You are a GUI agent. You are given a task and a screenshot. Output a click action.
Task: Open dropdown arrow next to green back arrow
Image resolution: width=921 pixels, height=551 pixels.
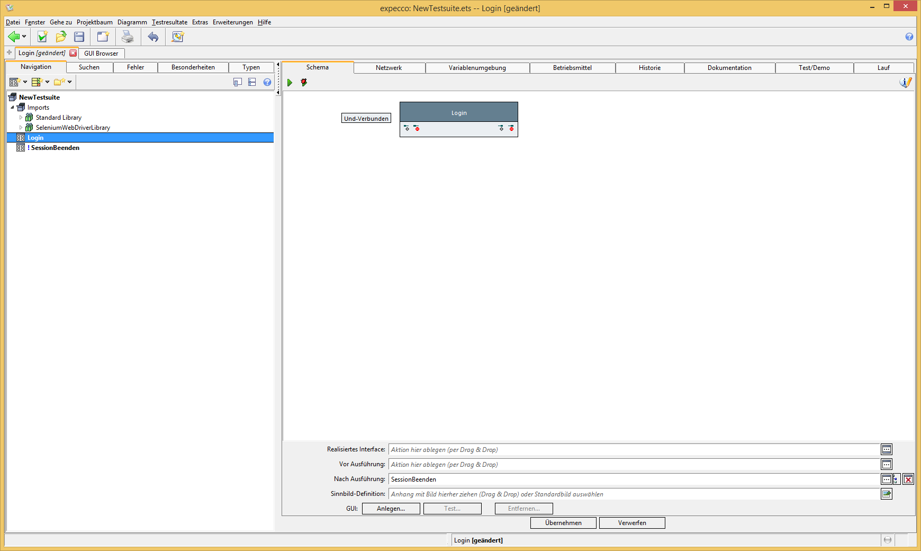tap(24, 37)
